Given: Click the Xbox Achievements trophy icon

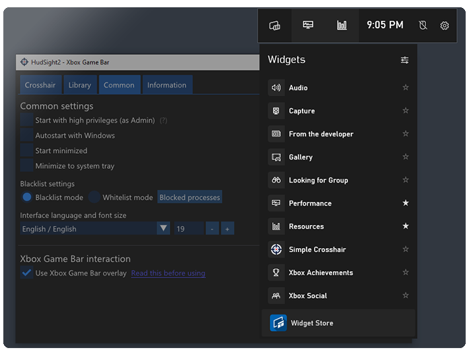Looking at the screenshot, I should pyautogui.click(x=276, y=272).
